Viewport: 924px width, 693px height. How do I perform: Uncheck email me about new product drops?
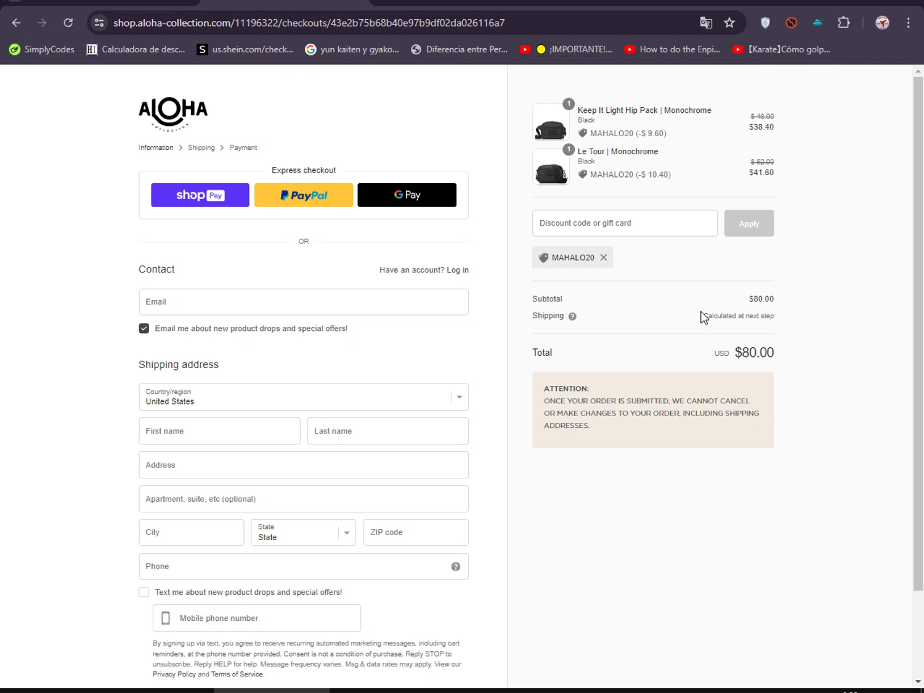(x=144, y=329)
